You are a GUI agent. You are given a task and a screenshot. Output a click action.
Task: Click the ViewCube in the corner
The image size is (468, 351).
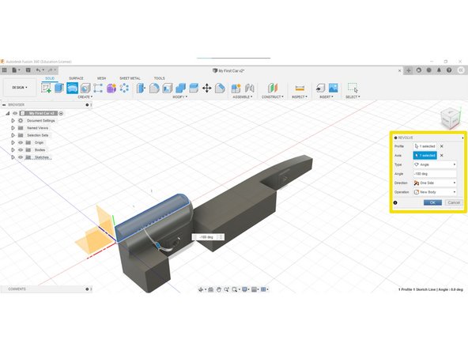point(450,119)
